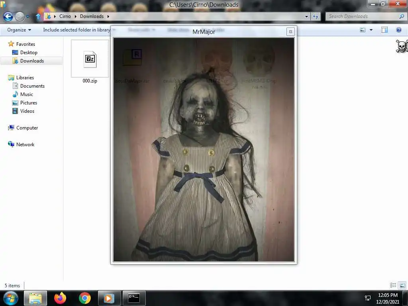Open the Organize menu

19,30
